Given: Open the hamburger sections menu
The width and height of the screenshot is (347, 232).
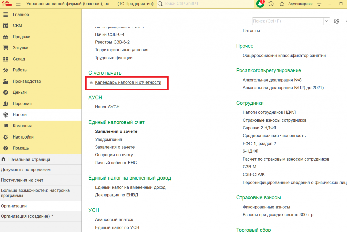Looking at the screenshot, I should pyautogui.click(x=18, y=4).
